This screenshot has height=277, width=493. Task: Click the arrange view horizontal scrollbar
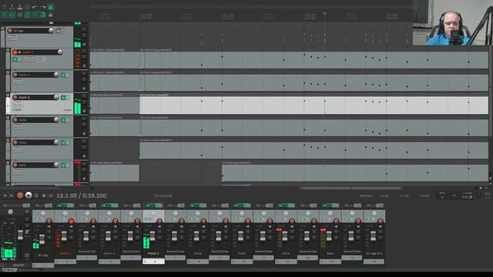click(x=350, y=188)
